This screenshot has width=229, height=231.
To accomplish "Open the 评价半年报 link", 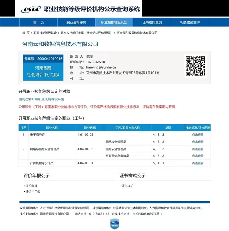I will click(x=33, y=192).
